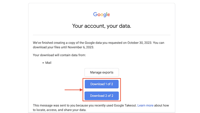Click the November 6, 2023 expiry date
The height and width of the screenshot is (113, 200).
click(x=81, y=47)
